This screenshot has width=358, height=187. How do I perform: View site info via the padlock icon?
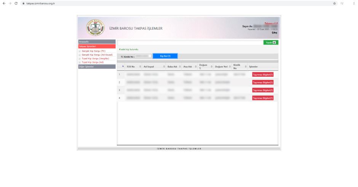click(x=23, y=3)
